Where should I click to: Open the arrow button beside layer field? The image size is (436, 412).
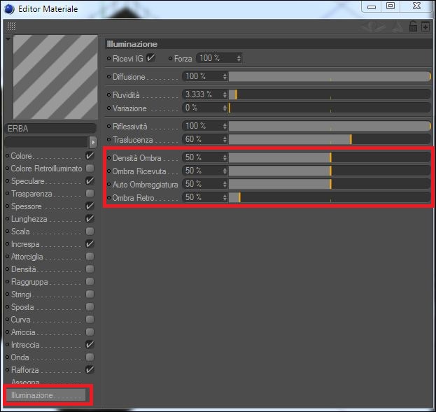click(x=93, y=142)
